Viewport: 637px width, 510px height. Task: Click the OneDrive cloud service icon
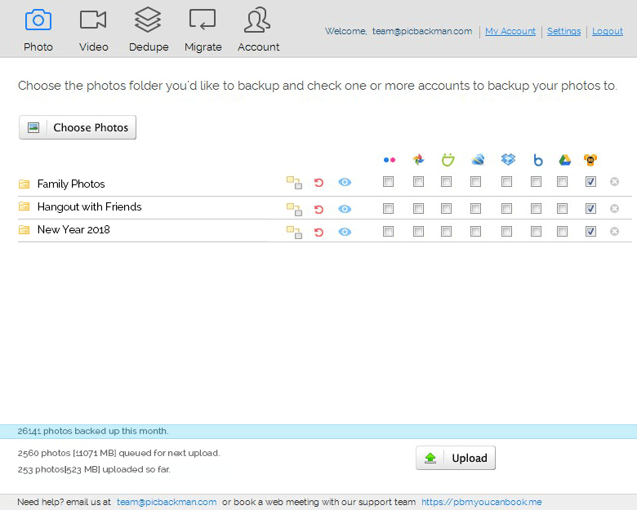pos(478,160)
